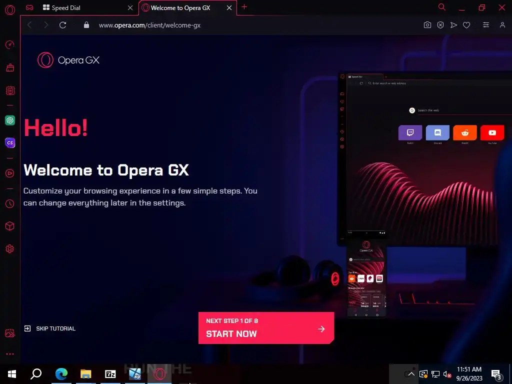
Task: Open a new tab with plus button
Action: tap(244, 7)
